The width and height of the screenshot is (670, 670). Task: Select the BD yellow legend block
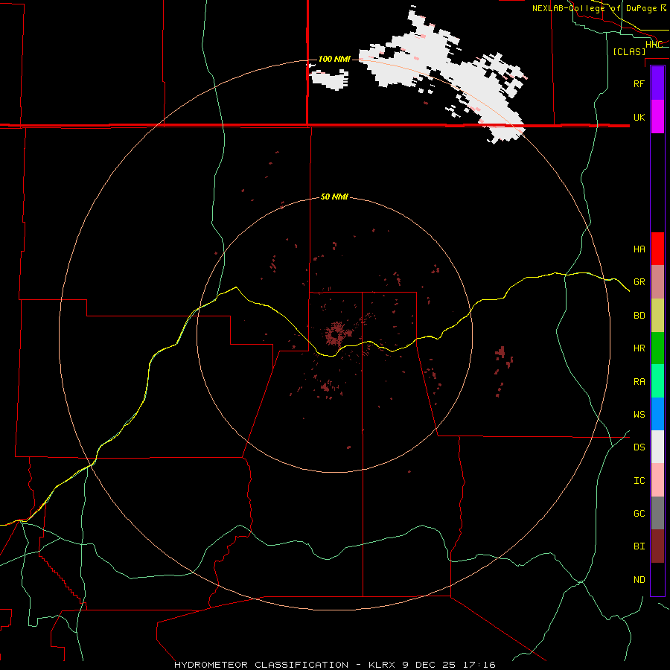657,316
